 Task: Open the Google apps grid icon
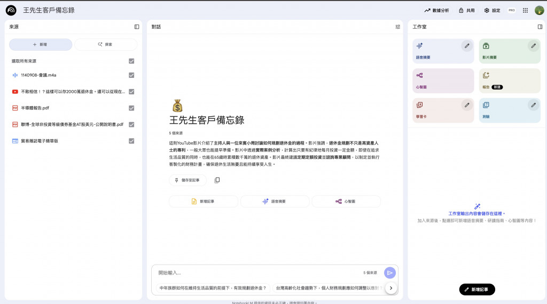tap(526, 11)
